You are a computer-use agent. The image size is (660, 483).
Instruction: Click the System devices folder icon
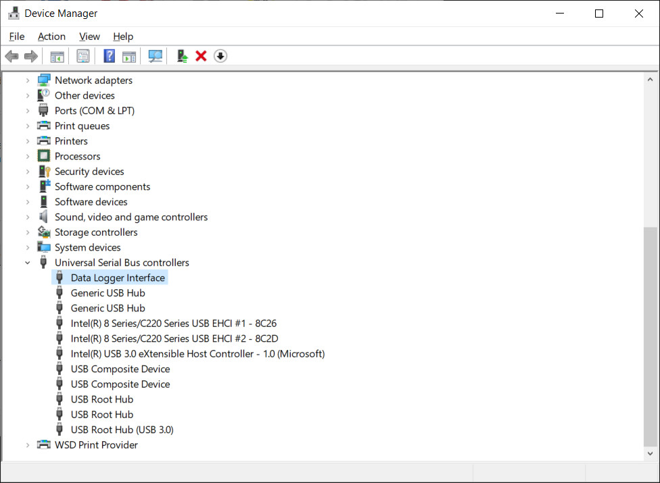point(44,247)
